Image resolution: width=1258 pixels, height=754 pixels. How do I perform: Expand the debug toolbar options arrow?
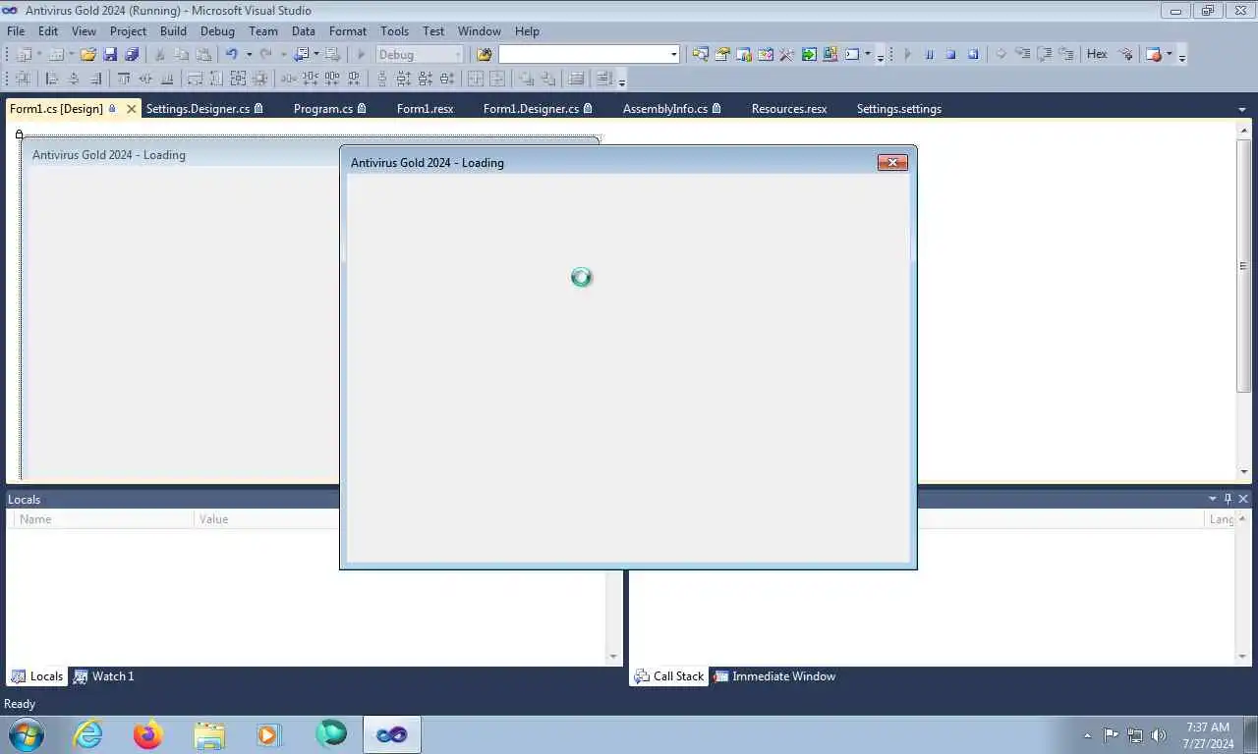[1181, 56]
